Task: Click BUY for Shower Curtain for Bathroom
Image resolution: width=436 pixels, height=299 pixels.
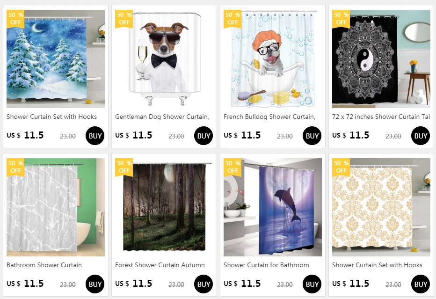Action: tap(312, 284)
